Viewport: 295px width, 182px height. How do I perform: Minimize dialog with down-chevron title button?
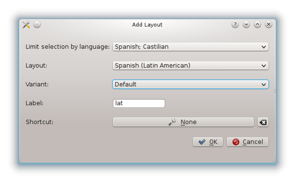point(246,25)
